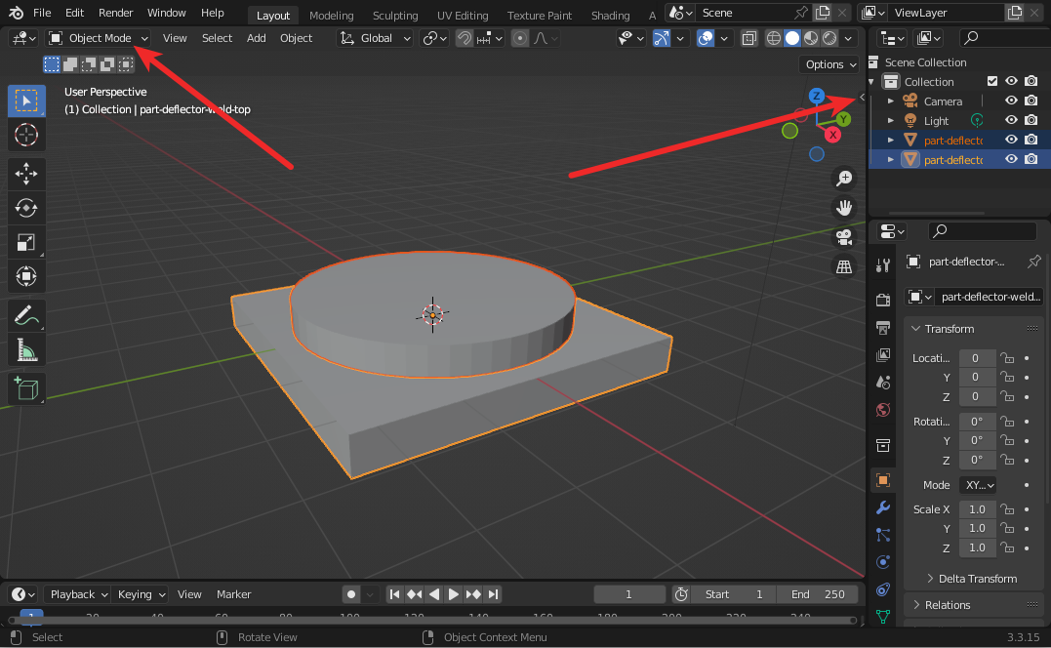
Task: Expand the Delta Transform section
Action: click(973, 578)
